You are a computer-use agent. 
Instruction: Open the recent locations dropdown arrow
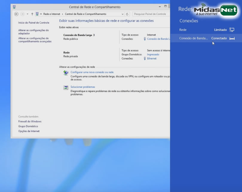click(x=27, y=14)
